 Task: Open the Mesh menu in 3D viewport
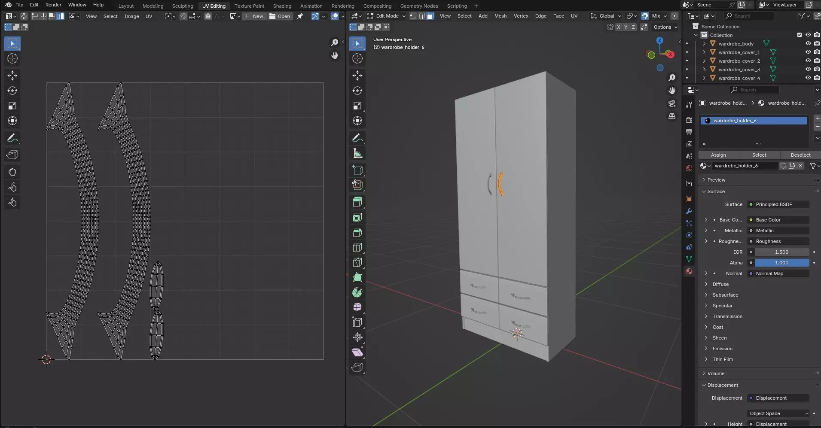(501, 16)
